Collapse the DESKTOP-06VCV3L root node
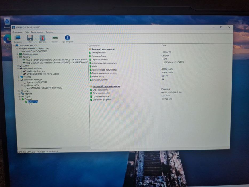Image resolution: width=249 pixels, height=187 pixels. tap(14, 46)
